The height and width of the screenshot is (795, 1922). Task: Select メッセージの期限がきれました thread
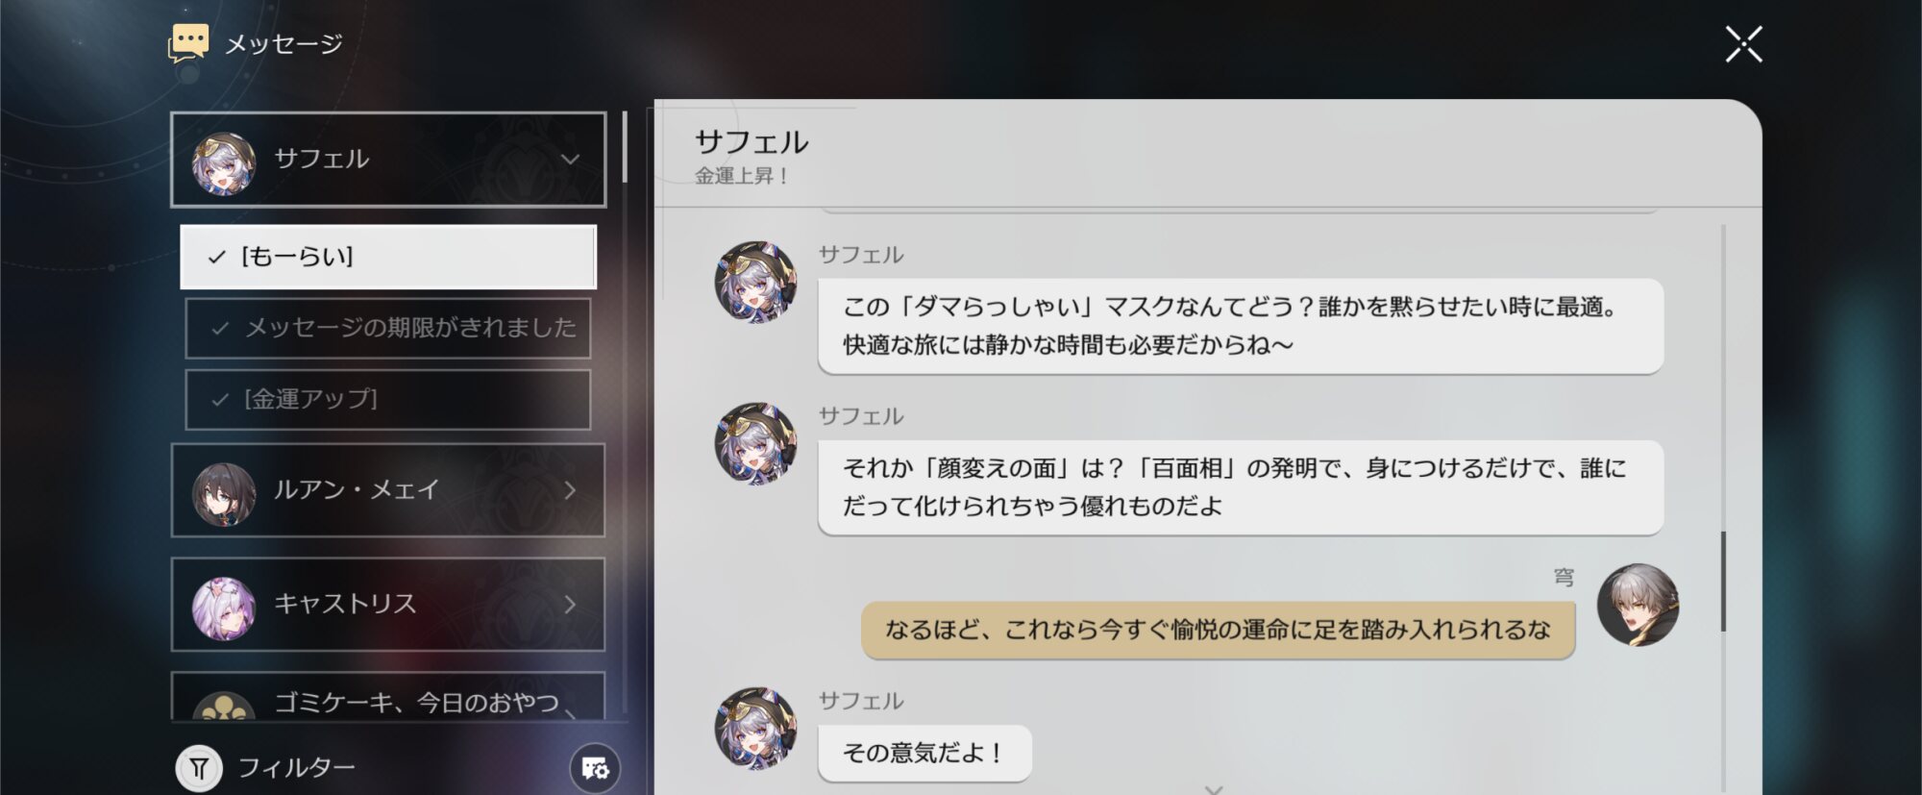click(388, 328)
